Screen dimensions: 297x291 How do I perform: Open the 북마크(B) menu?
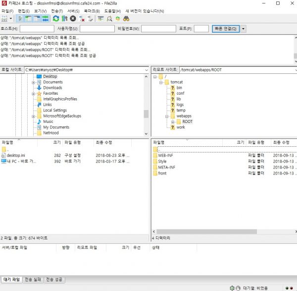click(x=92, y=11)
